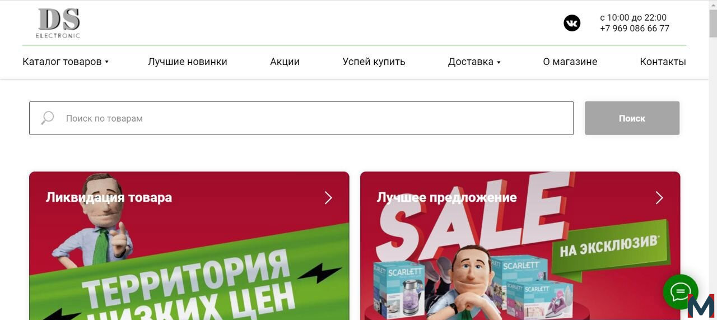The image size is (717, 320).
Task: Open the Успей купить section
Action: [x=374, y=62]
